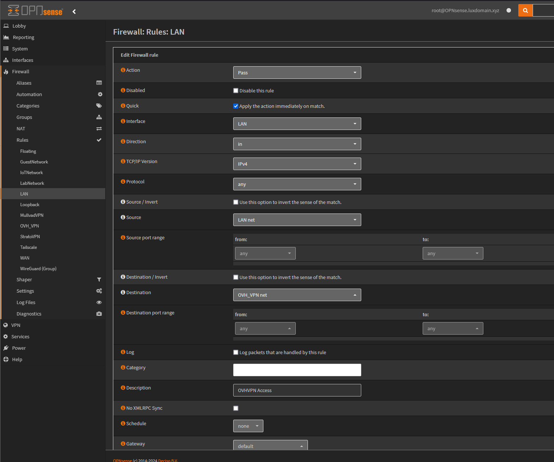Viewport: 554px width, 462px height.
Task: Uncheck the Quick apply immediately checkbox
Action: (x=236, y=106)
